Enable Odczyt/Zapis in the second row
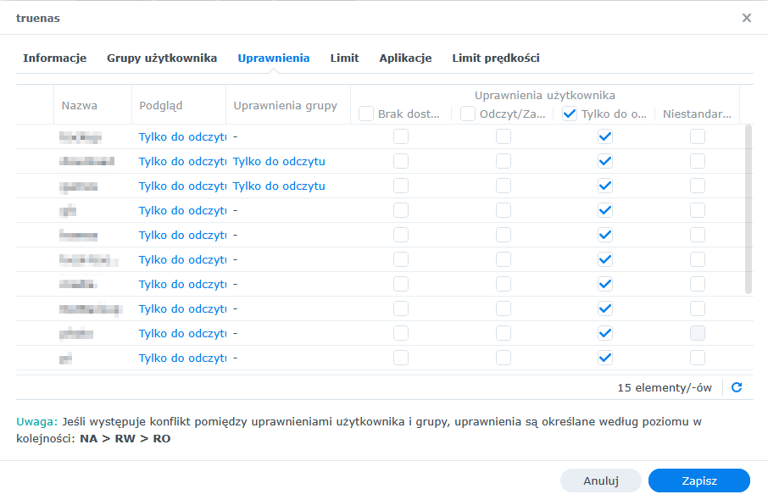 coord(504,161)
